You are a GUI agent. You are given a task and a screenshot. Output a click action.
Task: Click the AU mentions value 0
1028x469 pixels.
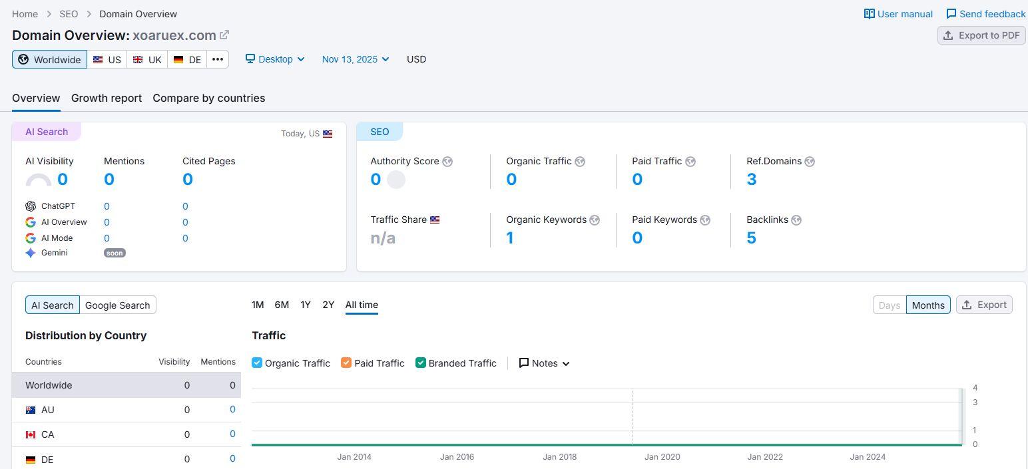pyautogui.click(x=232, y=409)
